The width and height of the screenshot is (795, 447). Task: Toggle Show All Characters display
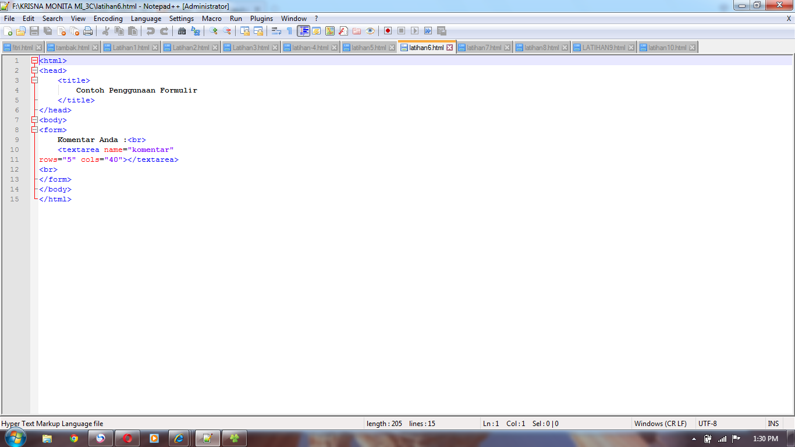(x=289, y=31)
